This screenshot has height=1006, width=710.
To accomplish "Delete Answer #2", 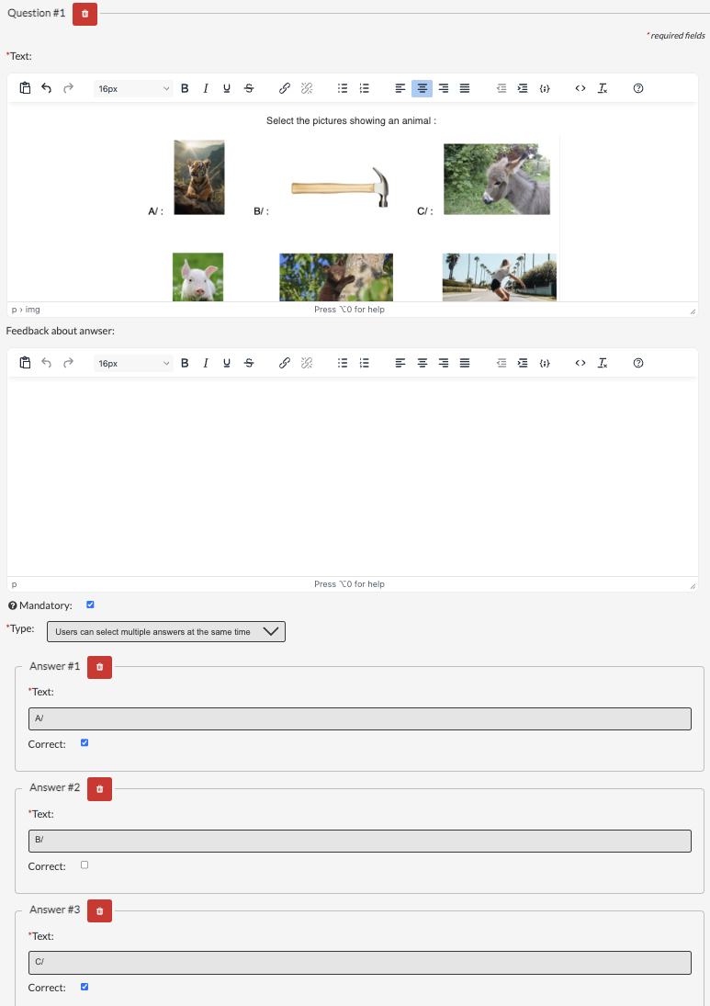I will point(99,789).
